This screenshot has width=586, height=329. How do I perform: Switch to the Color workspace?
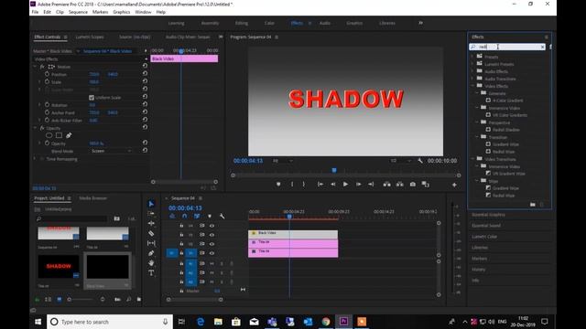[269, 23]
